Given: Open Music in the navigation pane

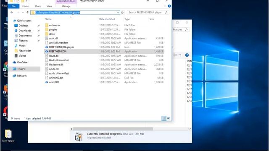Looking at the screenshot, I should pyautogui.click(x=22, y=46).
